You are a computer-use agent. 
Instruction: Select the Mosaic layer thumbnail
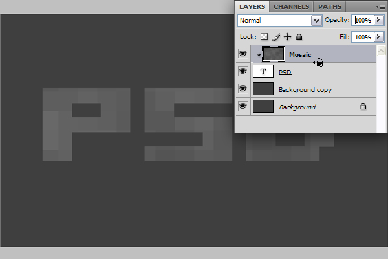pyautogui.click(x=274, y=54)
